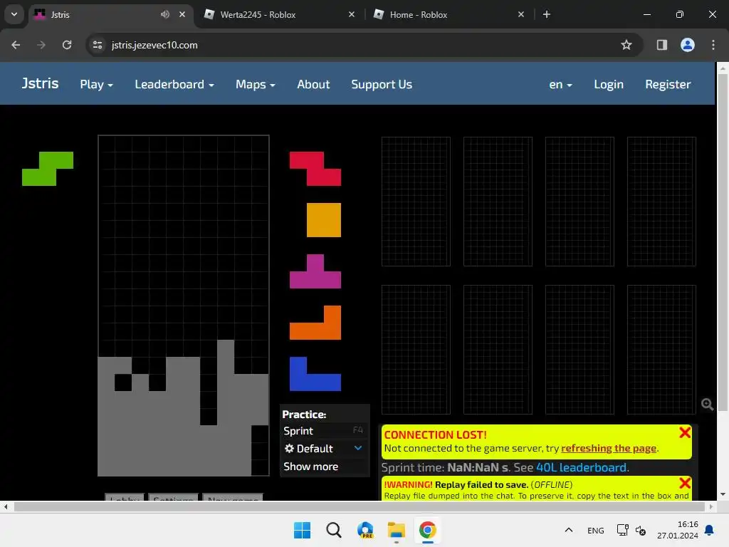Image resolution: width=729 pixels, height=547 pixels.
Task: Show hidden system tray icons
Action: [569, 530]
